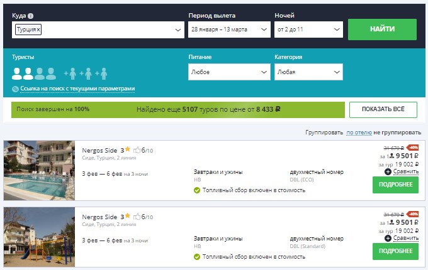Select не группировать grouping option

click(x=397, y=132)
